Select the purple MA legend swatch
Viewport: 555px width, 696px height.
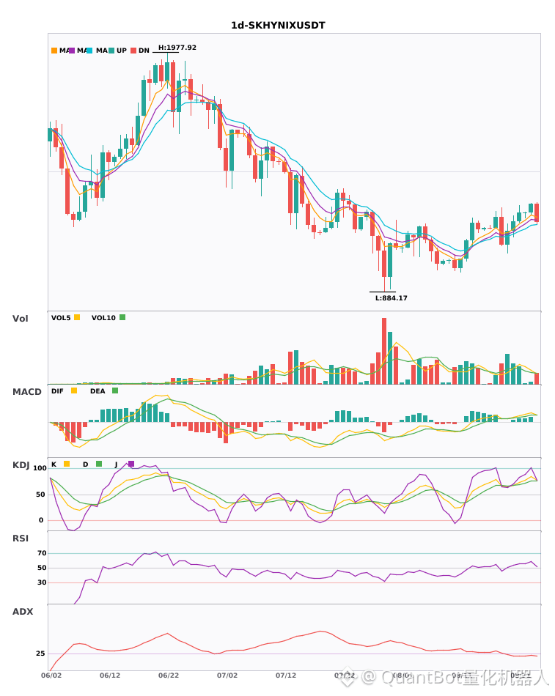(x=72, y=51)
